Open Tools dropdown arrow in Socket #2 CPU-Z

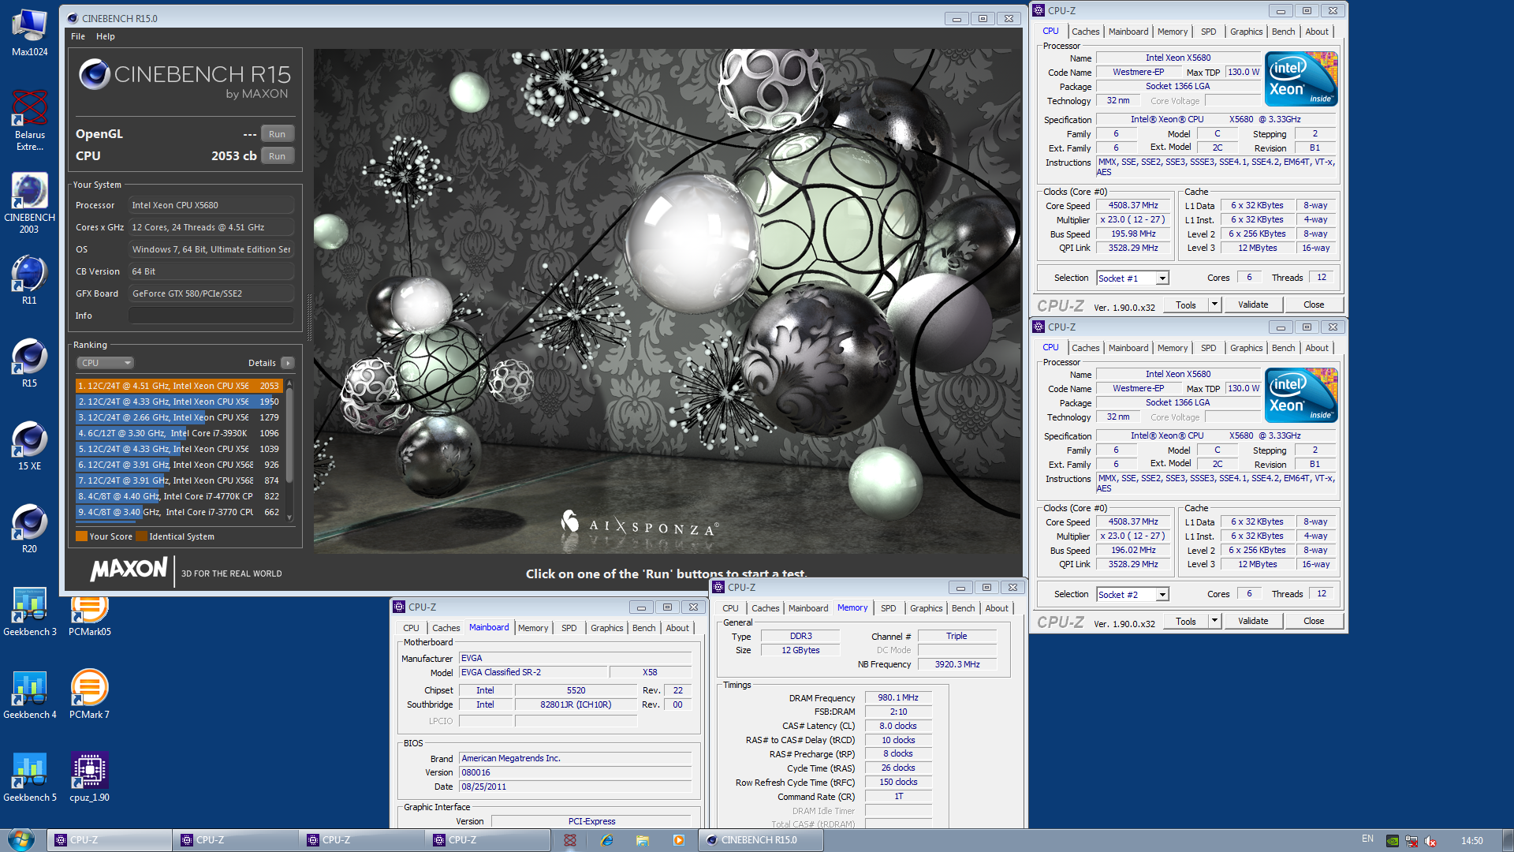coord(1214,621)
